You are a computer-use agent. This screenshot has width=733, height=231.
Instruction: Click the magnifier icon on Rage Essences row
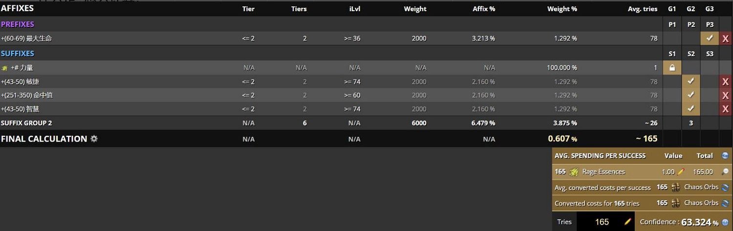[725, 172]
